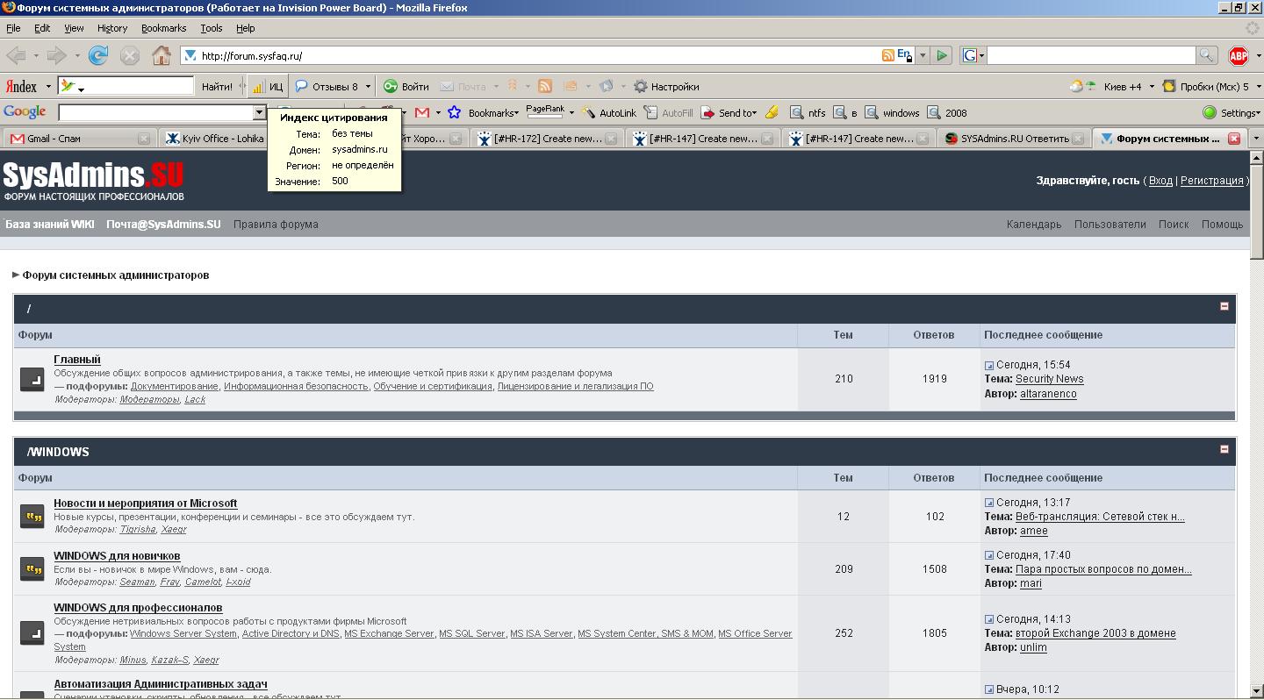Click the Google logo in toolbar

coord(25,111)
